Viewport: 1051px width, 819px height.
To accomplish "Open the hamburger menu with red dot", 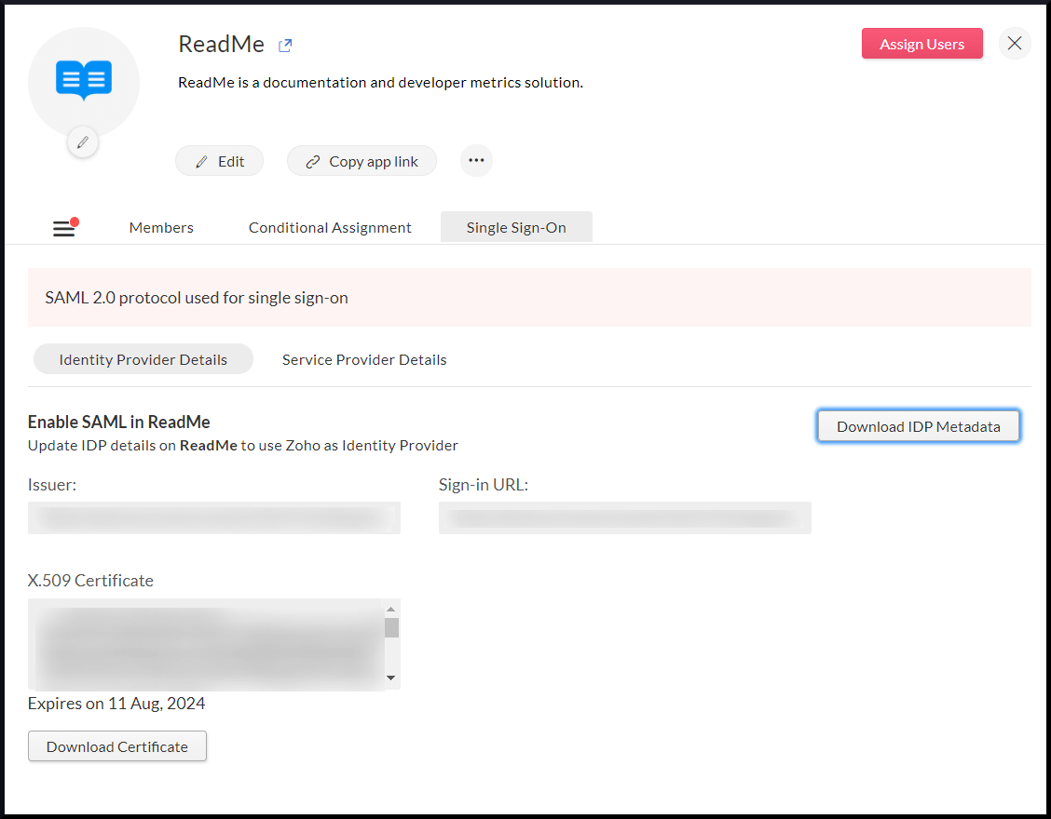I will tap(65, 227).
